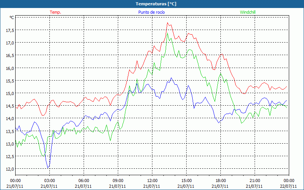Viewport: 304px width, 190px height.
Task: Click the green windchill peak near 13:20
Action: click(x=167, y=33)
